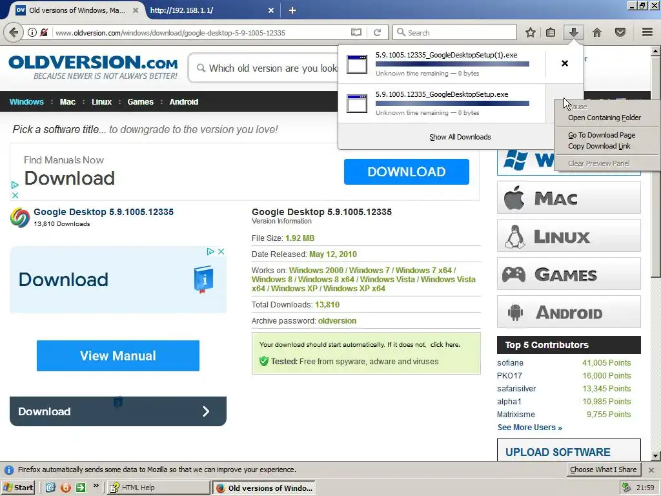This screenshot has width=661, height=496.
Task: Open AdChoices icon on Find Manuals ad
Action: coord(15,185)
